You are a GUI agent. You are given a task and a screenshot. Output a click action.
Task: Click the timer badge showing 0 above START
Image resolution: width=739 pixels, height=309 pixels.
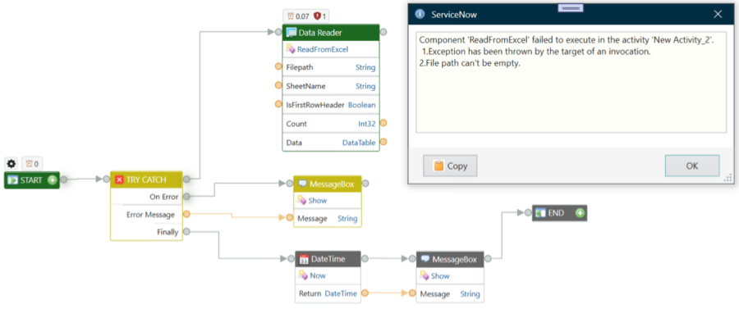click(32, 164)
